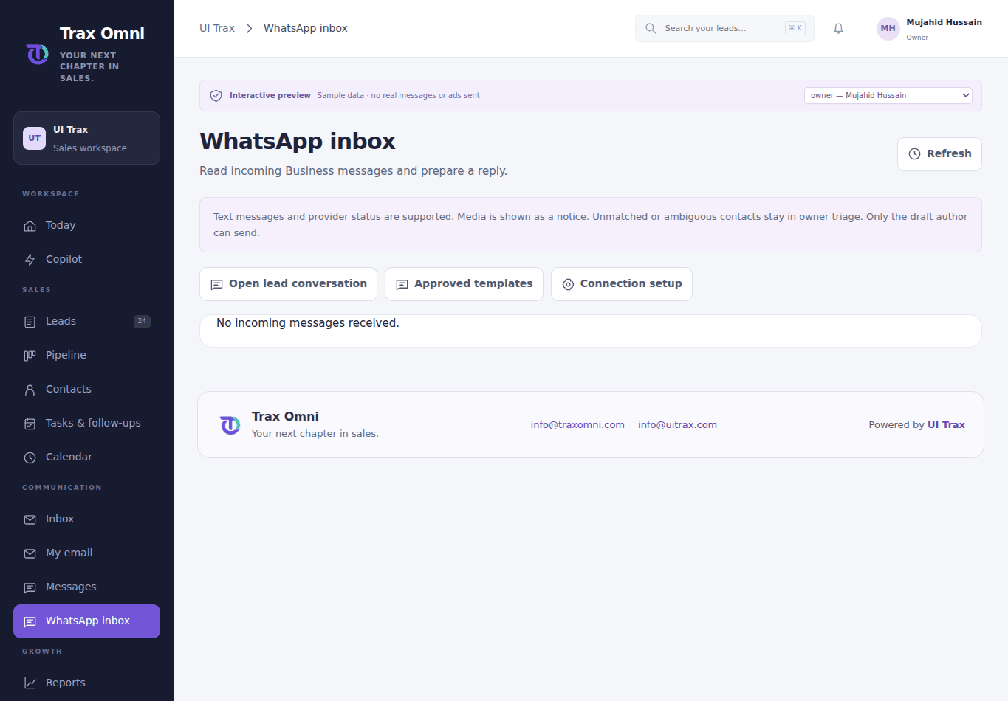Screen dimensions: 1008x701
Task: Click the Contacts person icon
Action: pyautogui.click(x=30, y=390)
